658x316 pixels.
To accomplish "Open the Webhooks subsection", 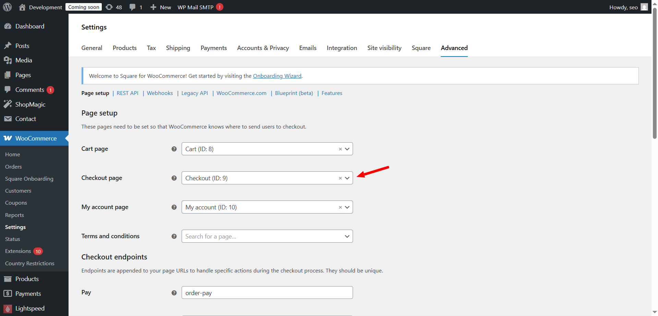I will [160, 93].
